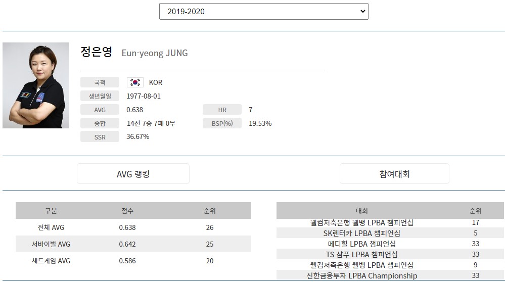The width and height of the screenshot is (505, 282).
Task: Click the 국적 label
Action: click(x=100, y=82)
